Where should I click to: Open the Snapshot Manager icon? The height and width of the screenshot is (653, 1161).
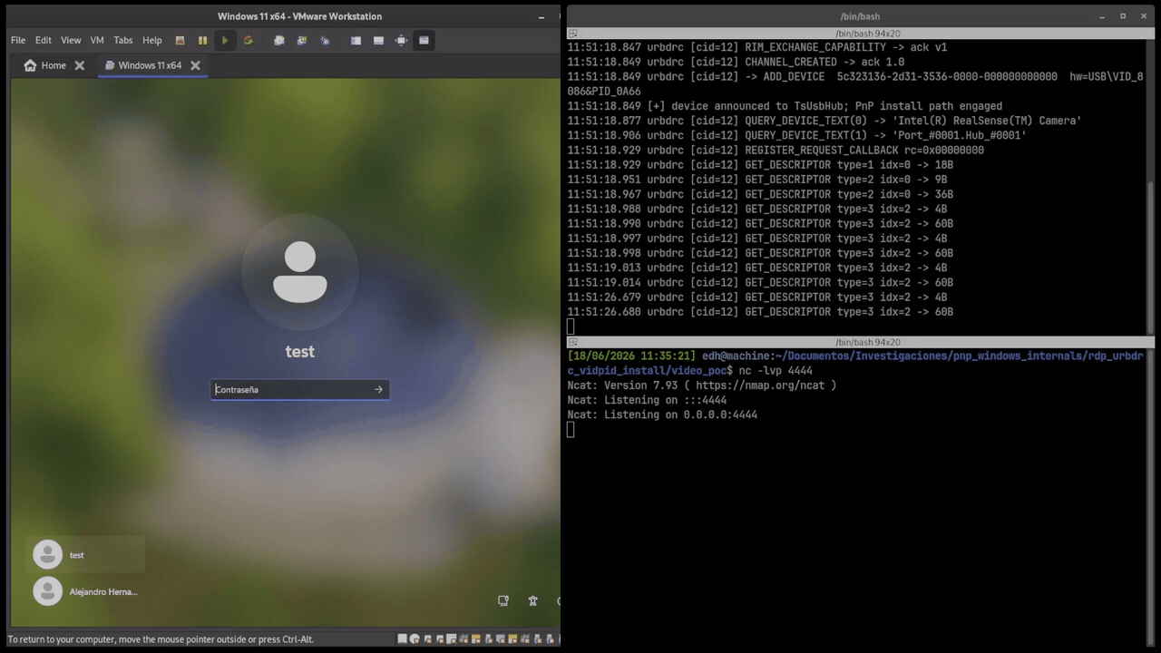325,40
